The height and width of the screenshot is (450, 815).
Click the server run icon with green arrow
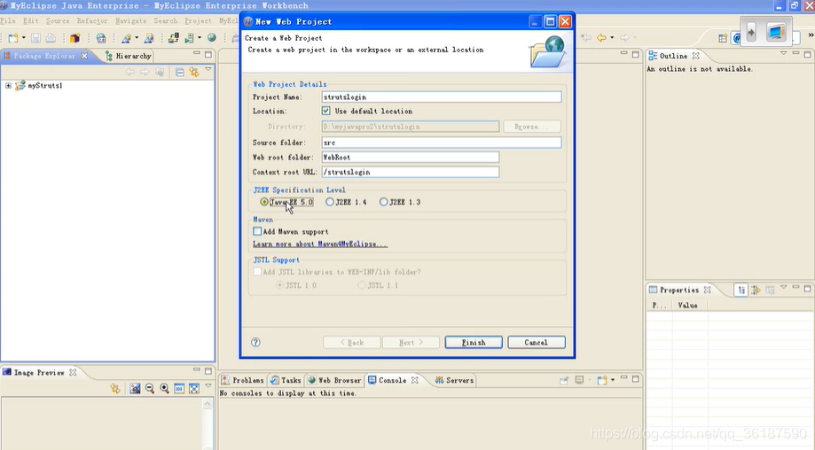pos(189,38)
